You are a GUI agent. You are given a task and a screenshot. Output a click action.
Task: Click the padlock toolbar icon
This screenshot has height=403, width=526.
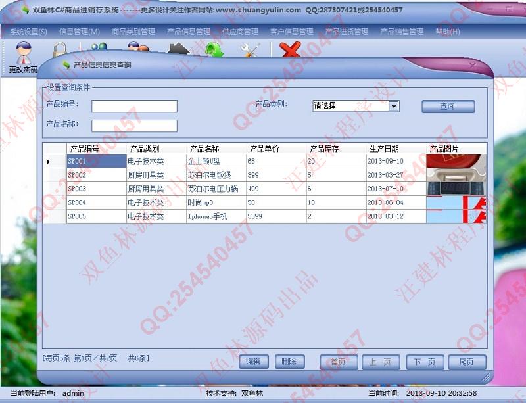point(60,49)
